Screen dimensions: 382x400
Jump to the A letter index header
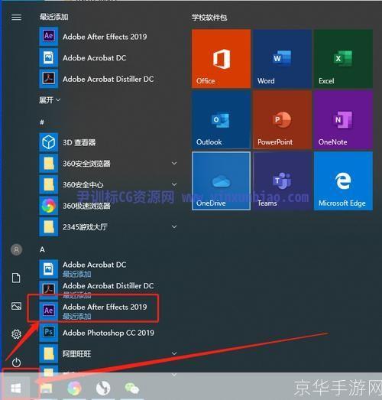tap(42, 249)
